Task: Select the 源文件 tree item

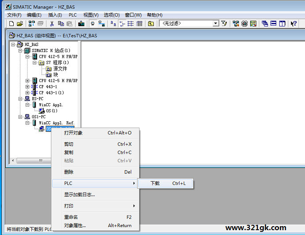Action: pos(60,69)
